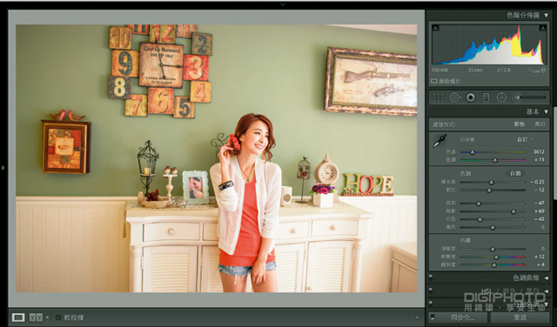Toggle the switch of the panel below HSL
The image size is (557, 327).
click(x=431, y=304)
